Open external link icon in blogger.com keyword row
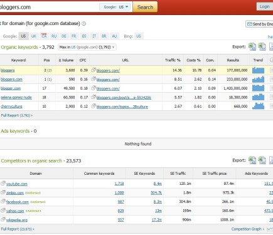Viewport: 273px width, 235px height. pos(94,88)
